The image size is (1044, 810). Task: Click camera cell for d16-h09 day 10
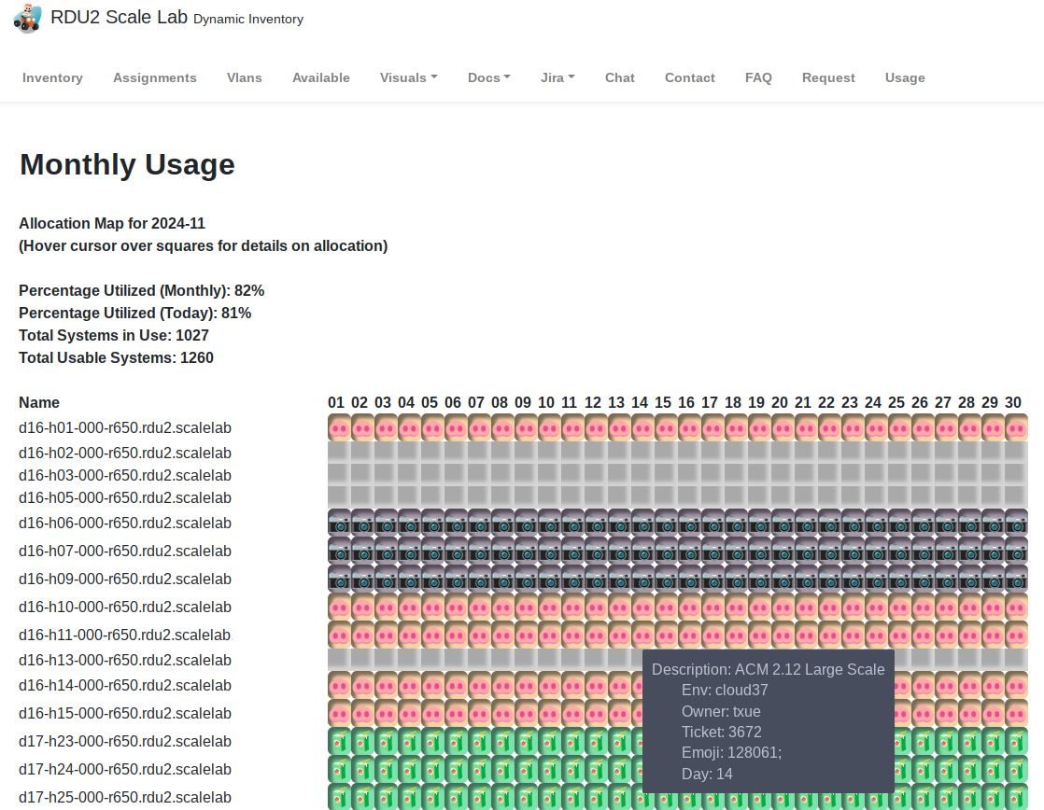[x=549, y=580]
